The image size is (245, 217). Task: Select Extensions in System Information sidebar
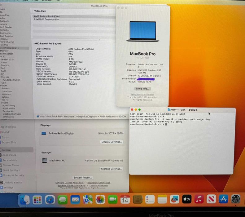(x=8, y=117)
